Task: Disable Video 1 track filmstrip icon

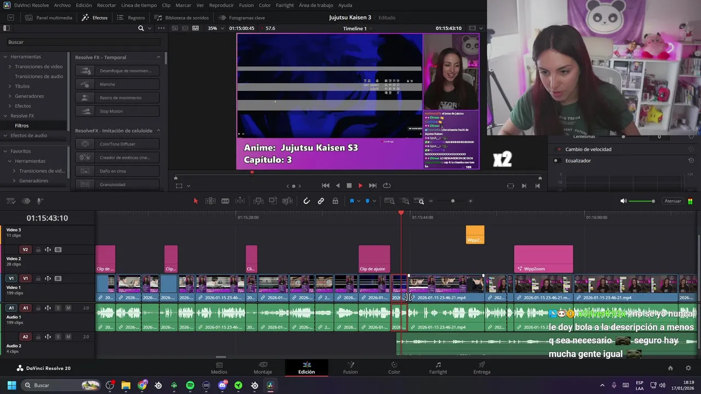Action: pos(58,279)
